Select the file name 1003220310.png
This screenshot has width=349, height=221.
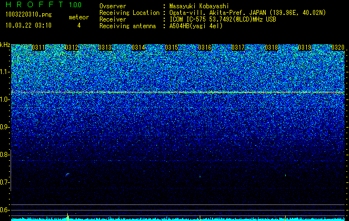29,14
